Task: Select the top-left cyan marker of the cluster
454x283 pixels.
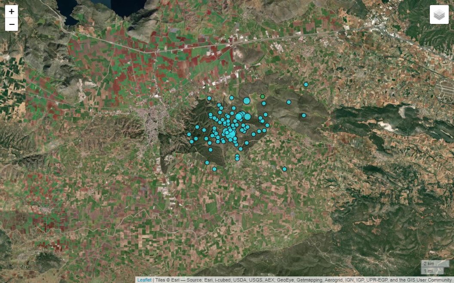Action: [209, 98]
